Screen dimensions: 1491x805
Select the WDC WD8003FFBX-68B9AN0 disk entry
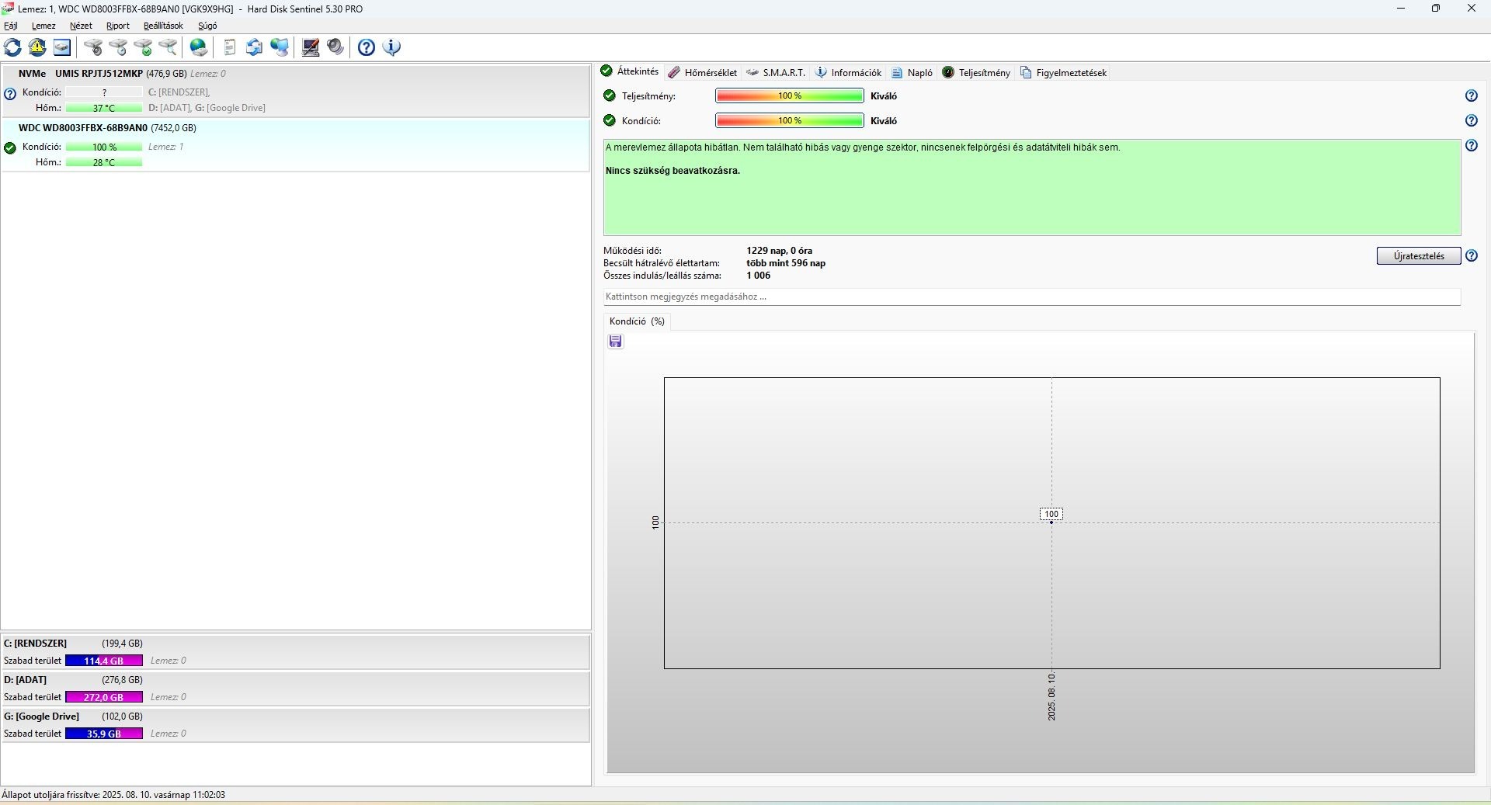(x=295, y=145)
